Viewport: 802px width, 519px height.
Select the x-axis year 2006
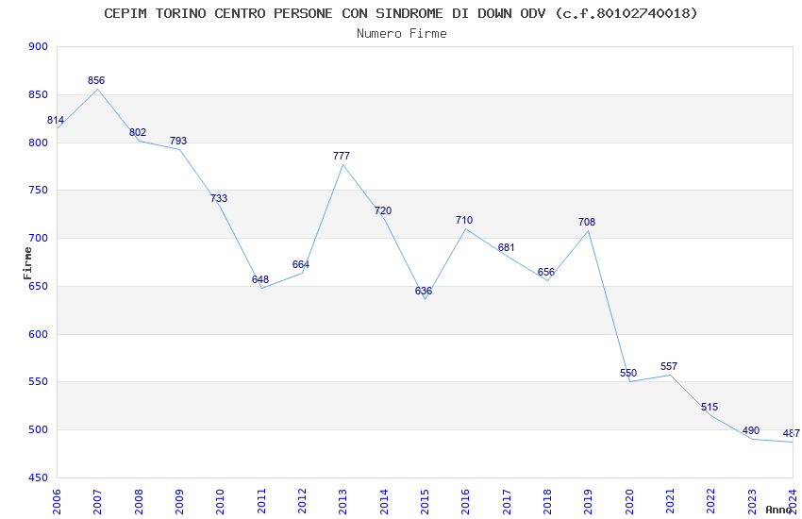click(x=57, y=502)
